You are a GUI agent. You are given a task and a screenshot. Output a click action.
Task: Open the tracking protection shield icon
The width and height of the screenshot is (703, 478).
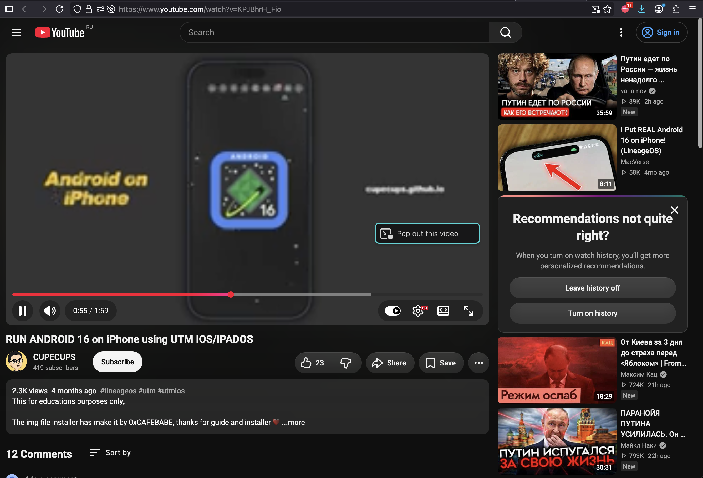78,9
